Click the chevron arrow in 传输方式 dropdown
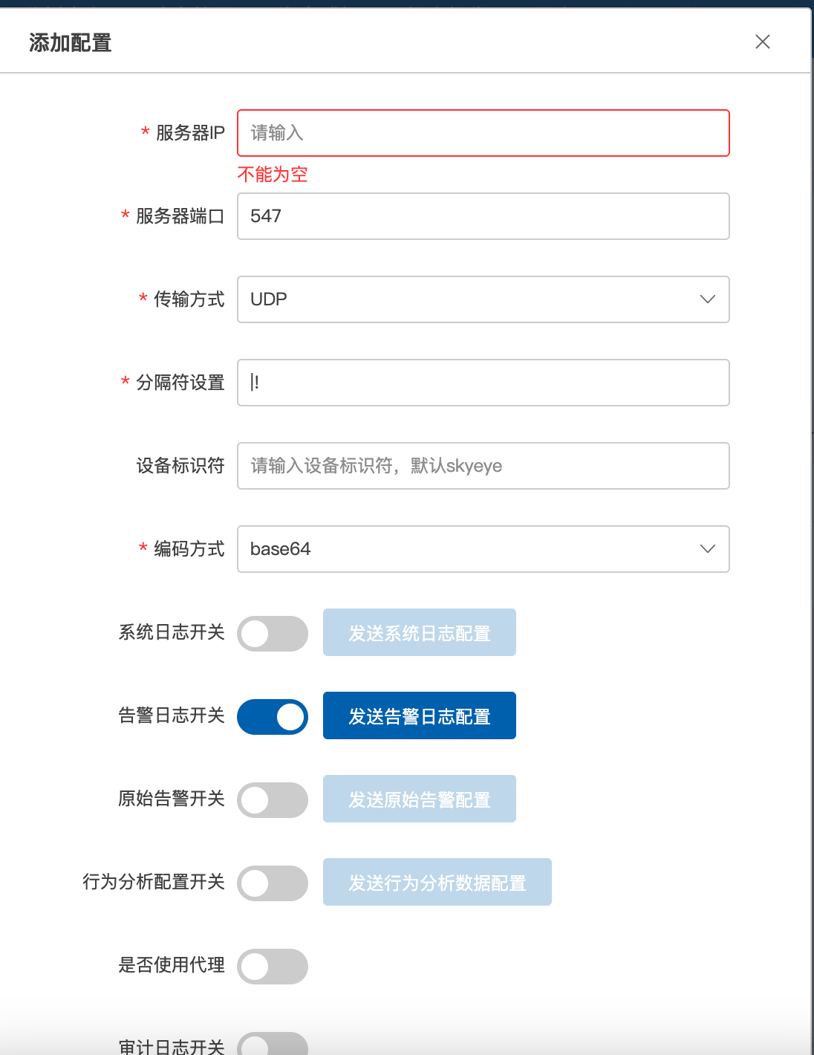This screenshot has height=1055, width=814. coord(707,299)
